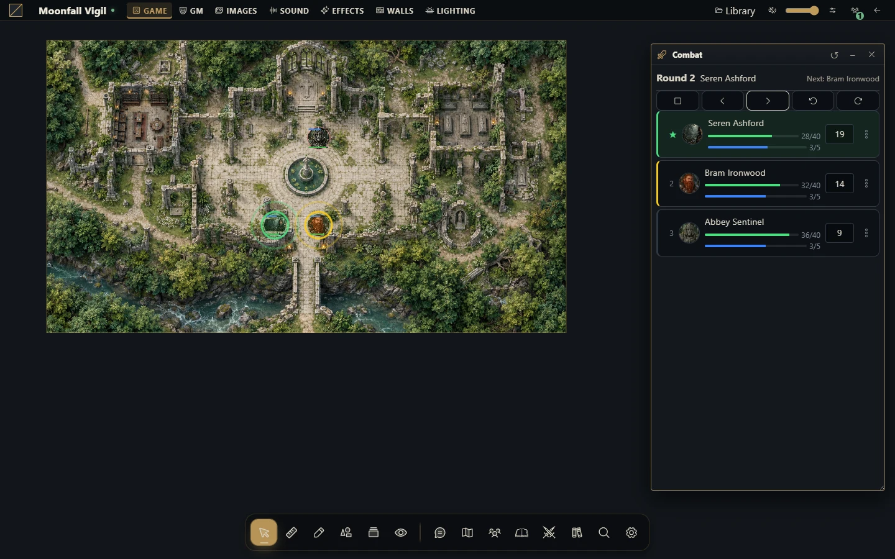This screenshot has width=895, height=559.
Task: Open the crossed swords combat icon
Action: point(549,533)
